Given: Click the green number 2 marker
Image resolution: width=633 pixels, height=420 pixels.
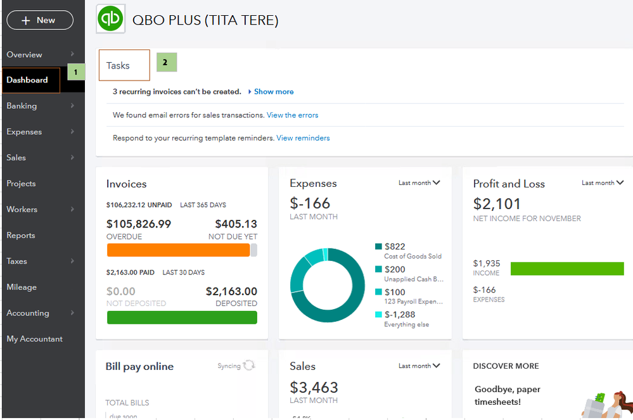Looking at the screenshot, I should coord(166,62).
